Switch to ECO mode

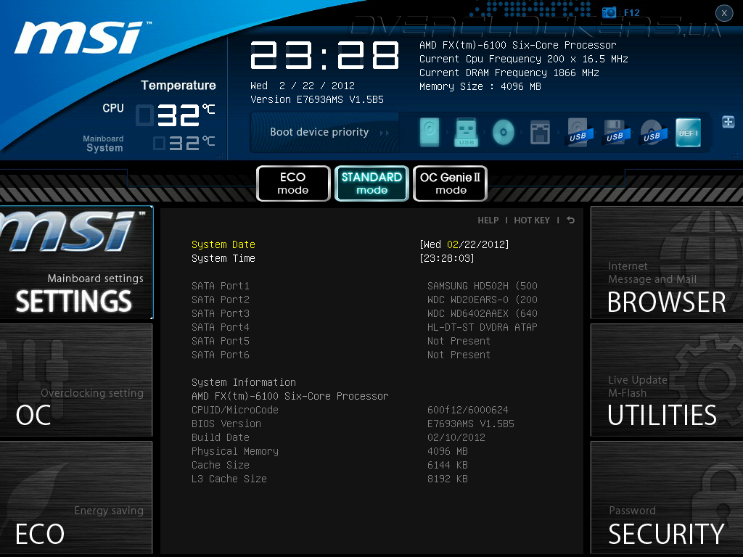[x=293, y=183]
